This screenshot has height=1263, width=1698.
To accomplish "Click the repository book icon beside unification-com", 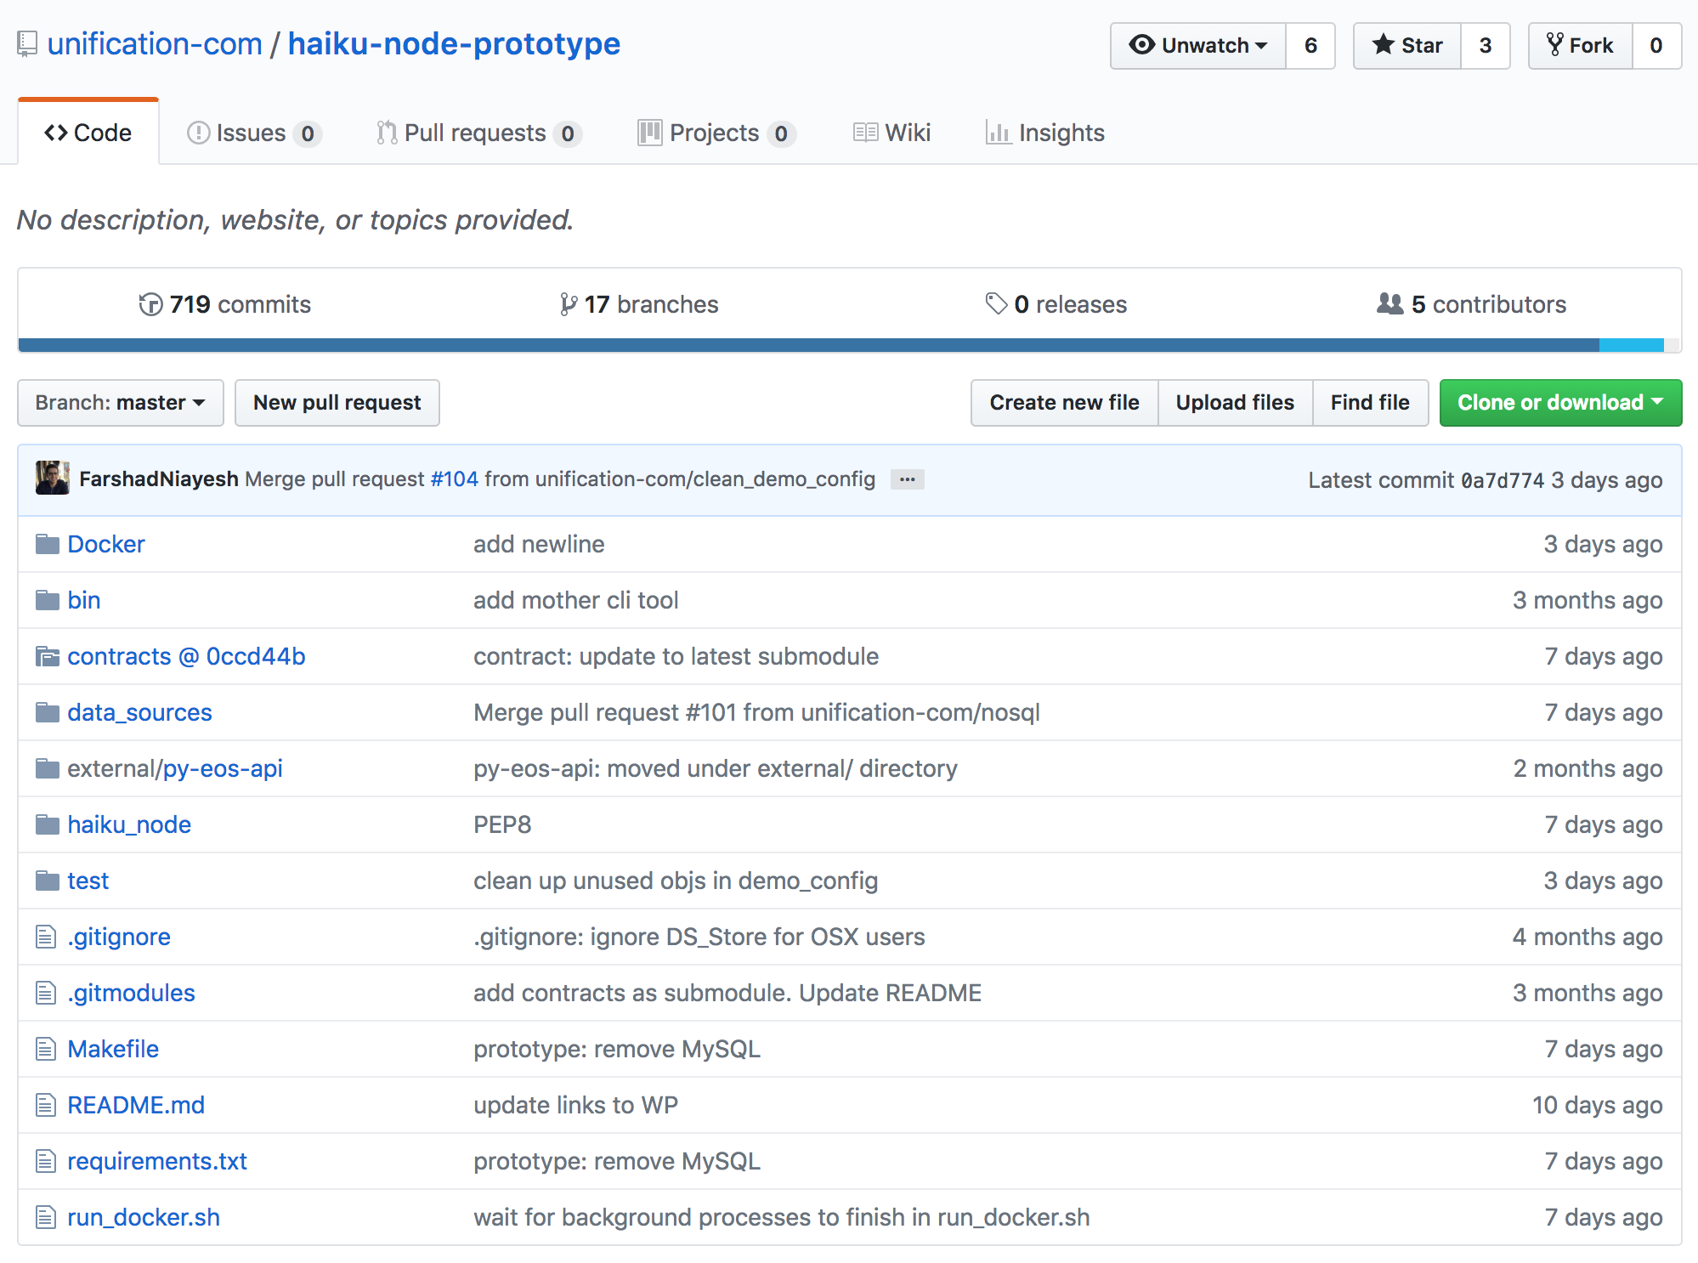I will [27, 44].
